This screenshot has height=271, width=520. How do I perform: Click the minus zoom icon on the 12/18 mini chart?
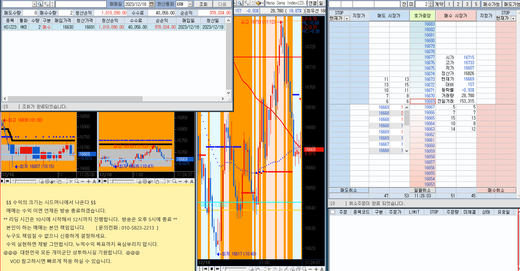click(x=180, y=181)
